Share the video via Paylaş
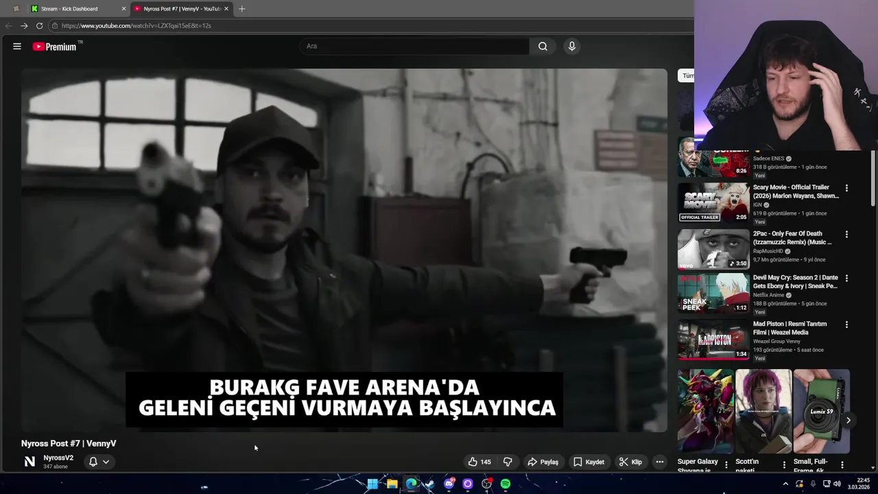878x494 pixels. coord(543,462)
